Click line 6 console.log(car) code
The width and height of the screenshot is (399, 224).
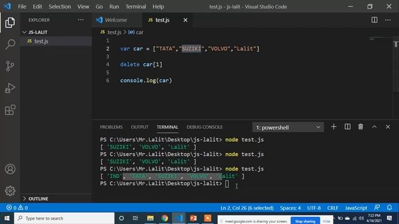click(x=146, y=80)
